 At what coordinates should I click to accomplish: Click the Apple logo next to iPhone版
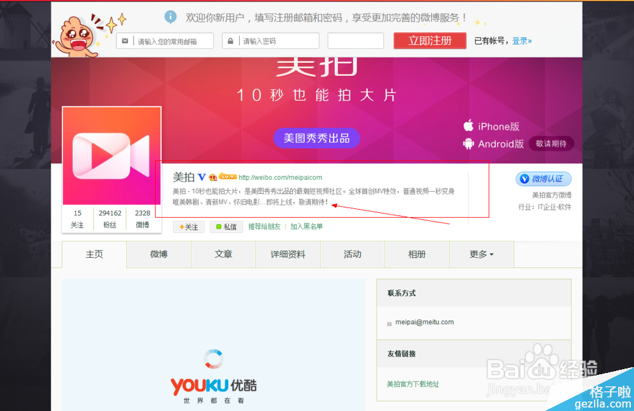coord(469,125)
